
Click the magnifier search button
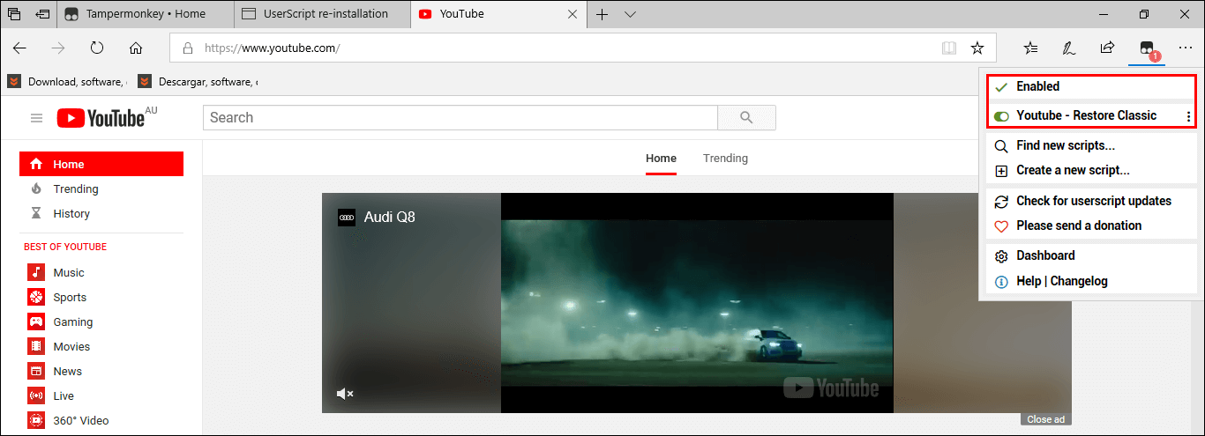point(746,118)
